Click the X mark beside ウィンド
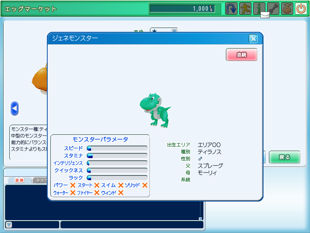 (121, 193)
